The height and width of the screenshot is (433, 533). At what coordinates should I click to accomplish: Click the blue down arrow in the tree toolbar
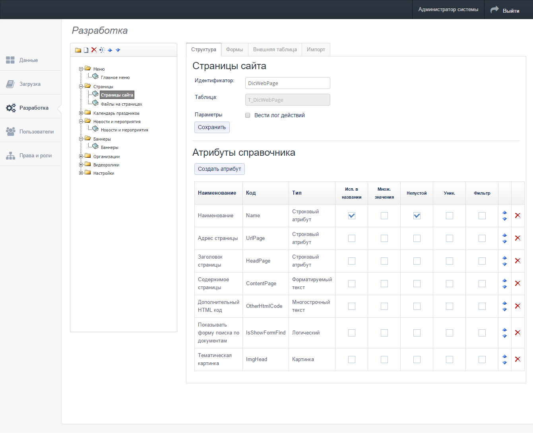tap(118, 50)
